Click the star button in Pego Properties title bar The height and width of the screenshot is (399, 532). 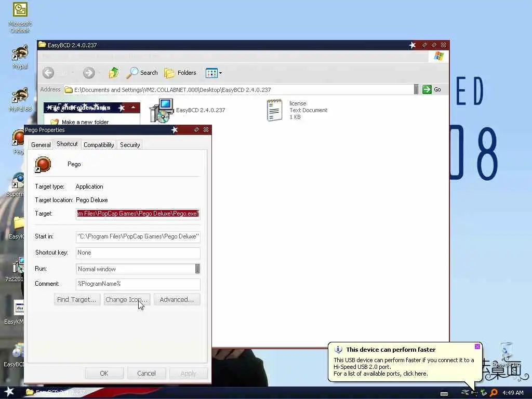(x=175, y=130)
